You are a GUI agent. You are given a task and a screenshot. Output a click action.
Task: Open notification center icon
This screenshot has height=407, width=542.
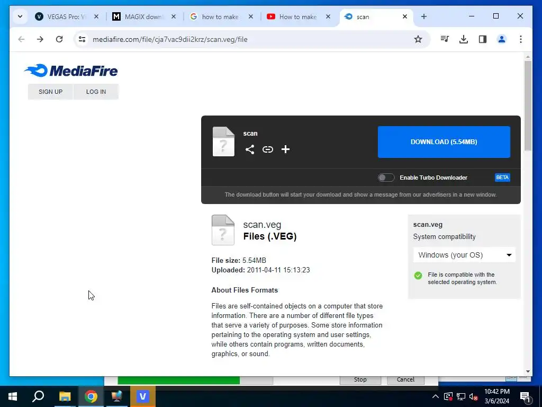pos(525,397)
